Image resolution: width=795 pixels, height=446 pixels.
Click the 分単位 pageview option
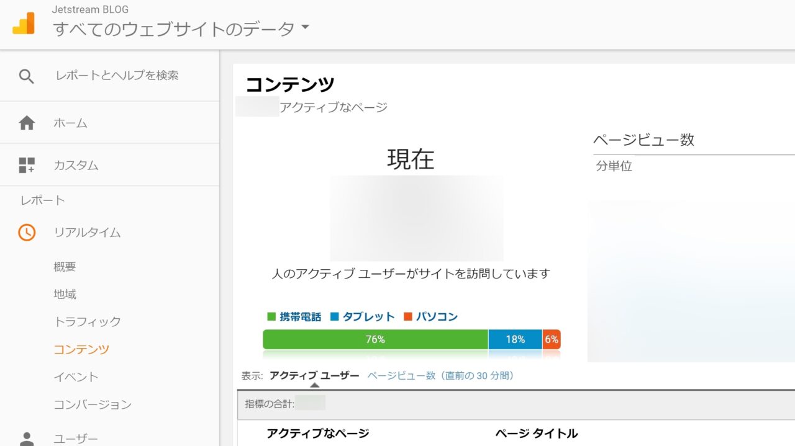pos(614,166)
